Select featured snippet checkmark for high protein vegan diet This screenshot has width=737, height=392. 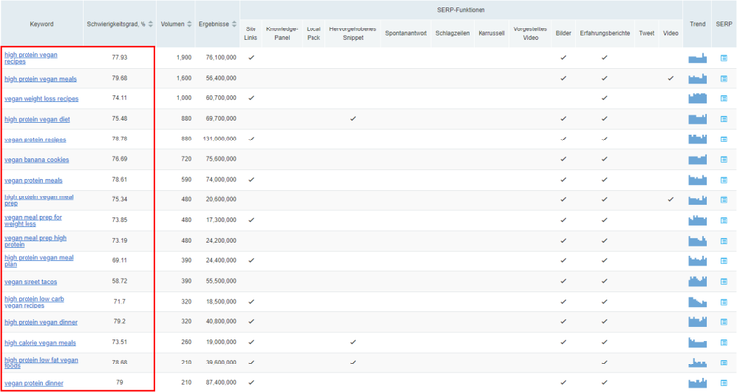coord(353,119)
